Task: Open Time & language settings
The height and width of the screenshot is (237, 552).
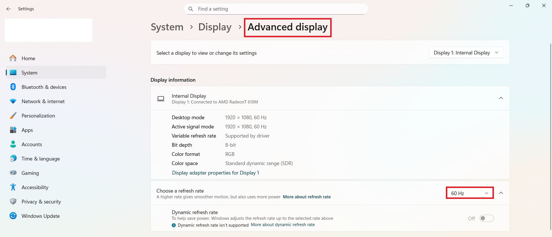Action: [x=56, y=158]
